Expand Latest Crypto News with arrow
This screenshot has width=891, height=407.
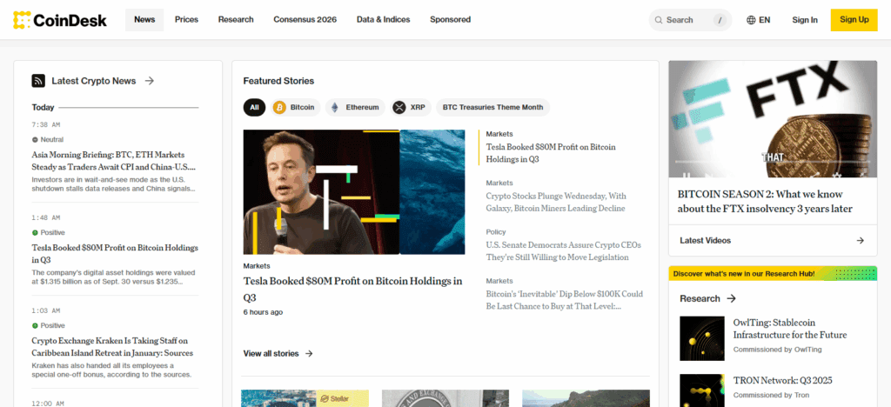click(150, 81)
